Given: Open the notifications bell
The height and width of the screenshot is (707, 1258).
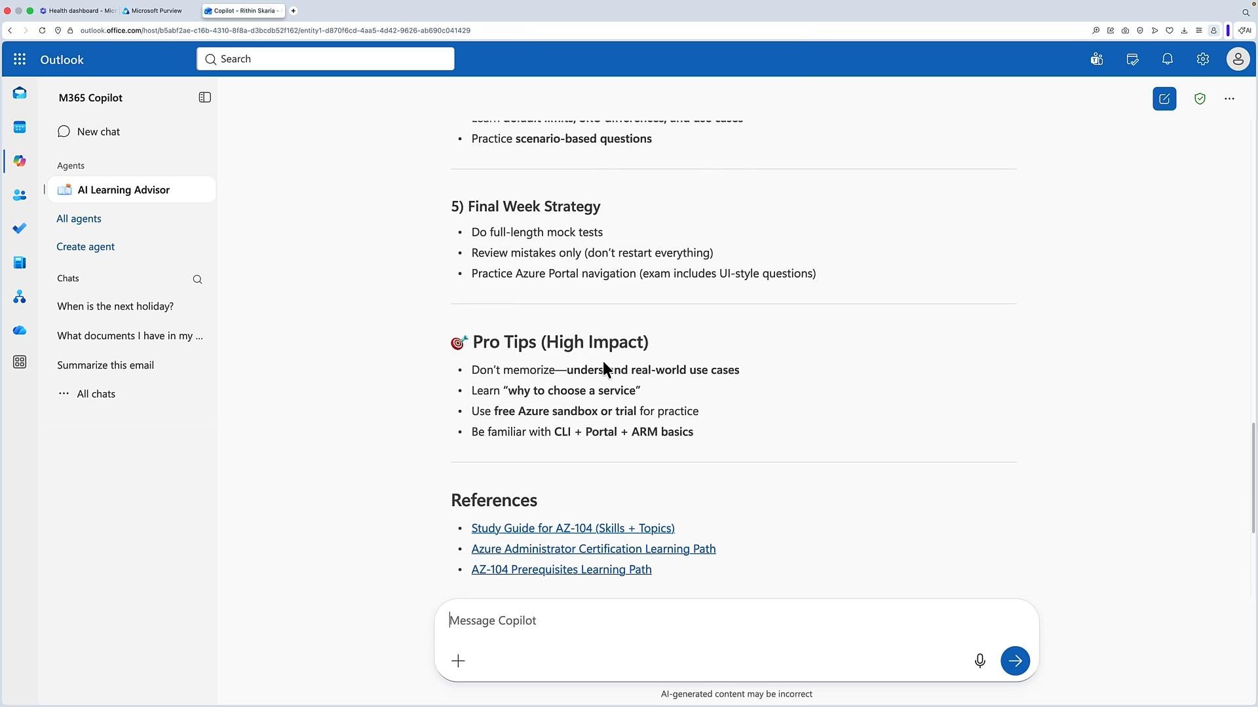Looking at the screenshot, I should [x=1168, y=60].
